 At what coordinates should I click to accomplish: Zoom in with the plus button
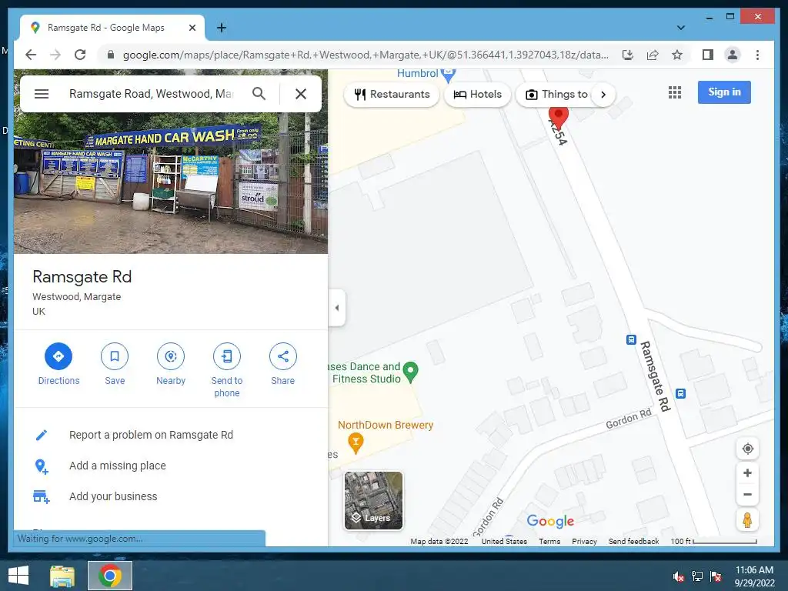747,473
